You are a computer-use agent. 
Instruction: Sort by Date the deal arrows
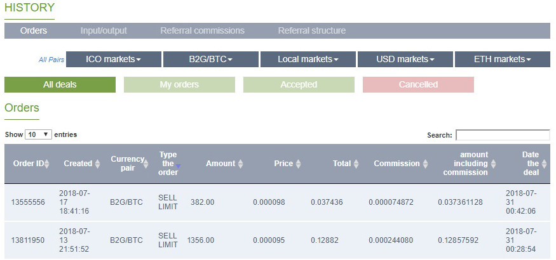[545, 164]
